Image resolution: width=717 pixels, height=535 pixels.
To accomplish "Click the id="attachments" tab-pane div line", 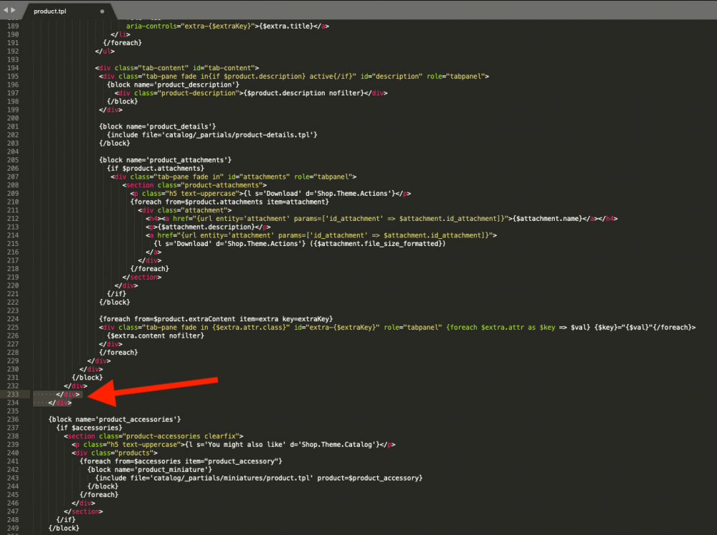I will click(x=233, y=176).
